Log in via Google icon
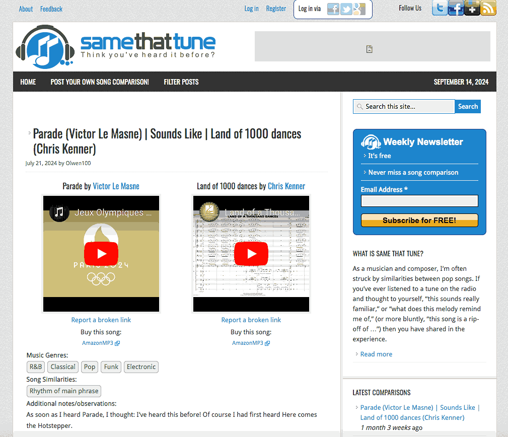The height and width of the screenshot is (437, 508). [359, 9]
